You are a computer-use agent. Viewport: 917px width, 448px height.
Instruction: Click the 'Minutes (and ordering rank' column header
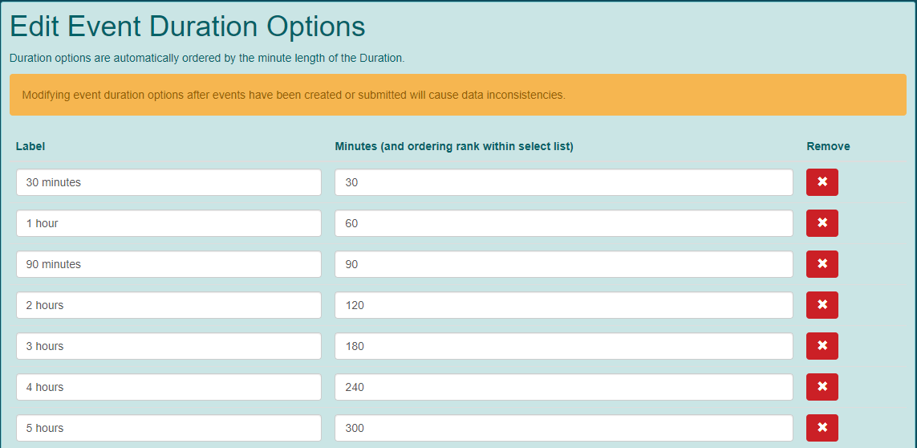[454, 146]
